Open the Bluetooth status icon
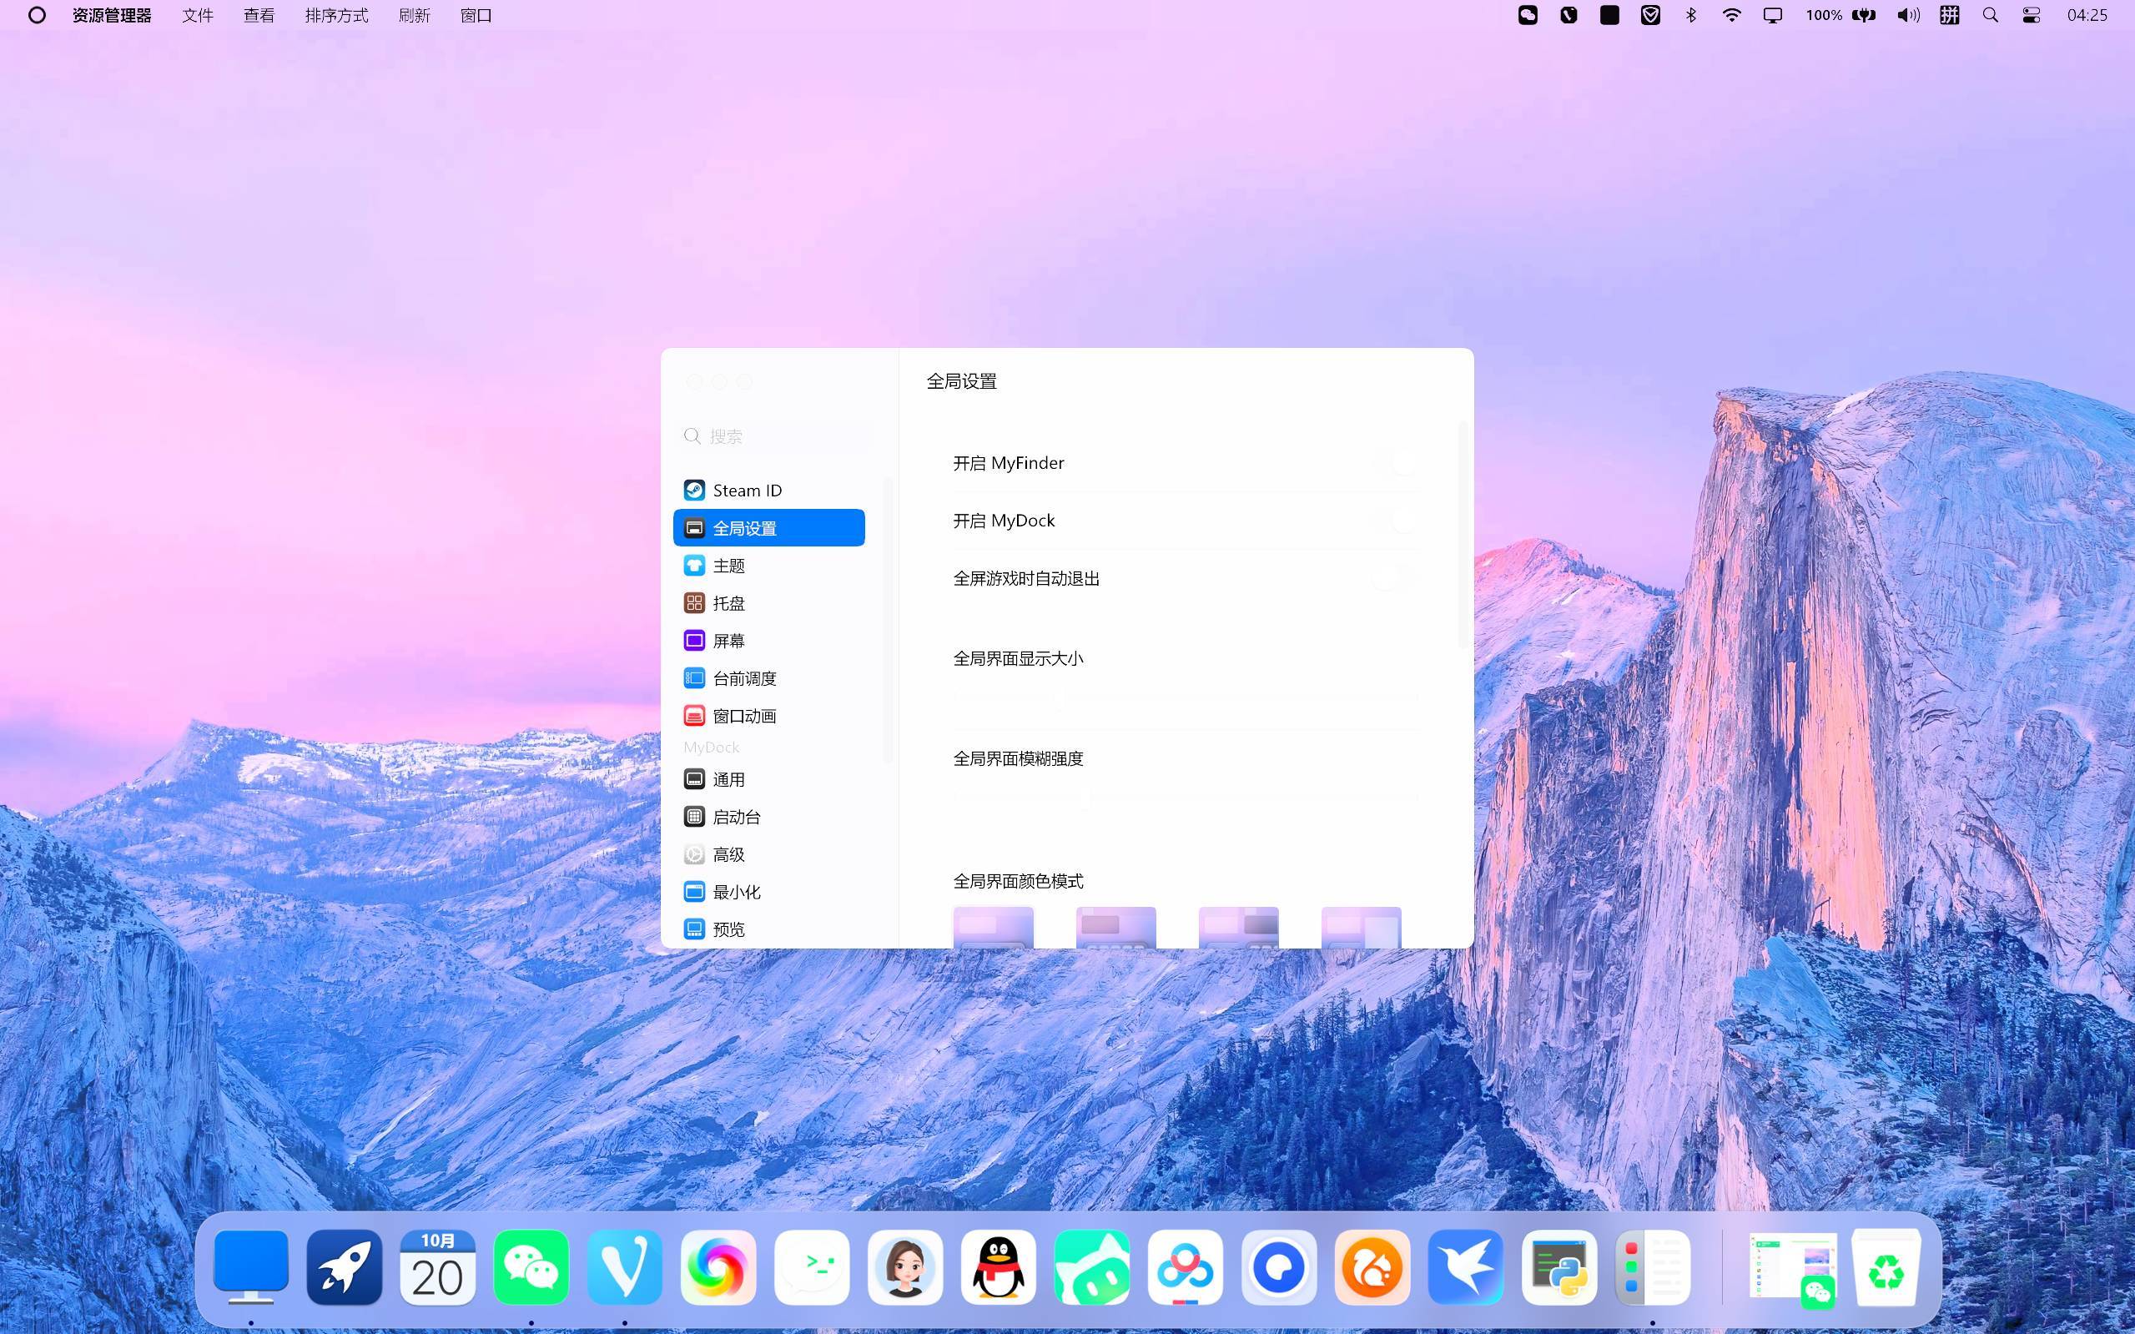The width and height of the screenshot is (2135, 1334). (x=1691, y=15)
